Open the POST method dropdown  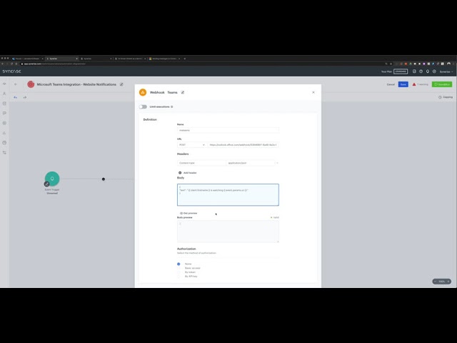191,145
